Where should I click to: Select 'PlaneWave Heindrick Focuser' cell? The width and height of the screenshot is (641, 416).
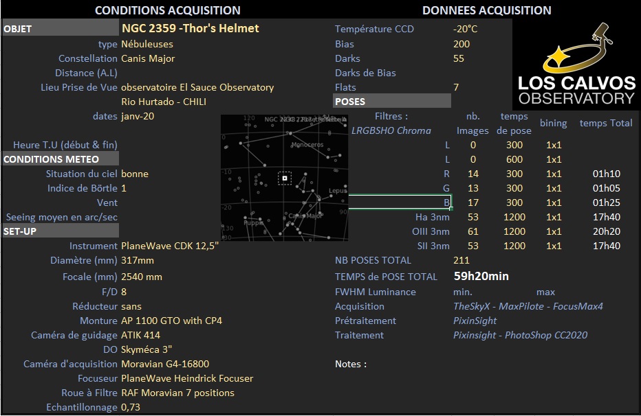(187, 378)
